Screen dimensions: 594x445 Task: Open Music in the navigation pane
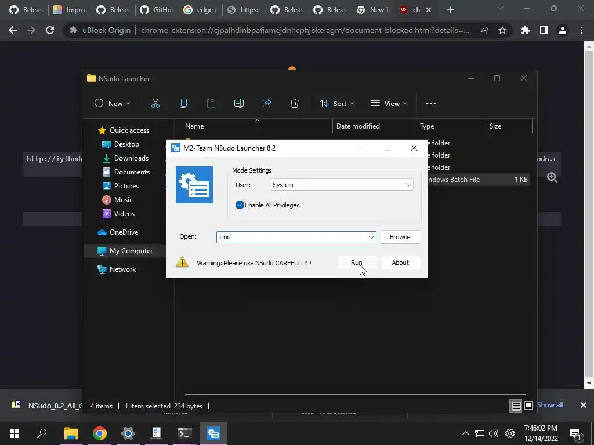coord(118,200)
